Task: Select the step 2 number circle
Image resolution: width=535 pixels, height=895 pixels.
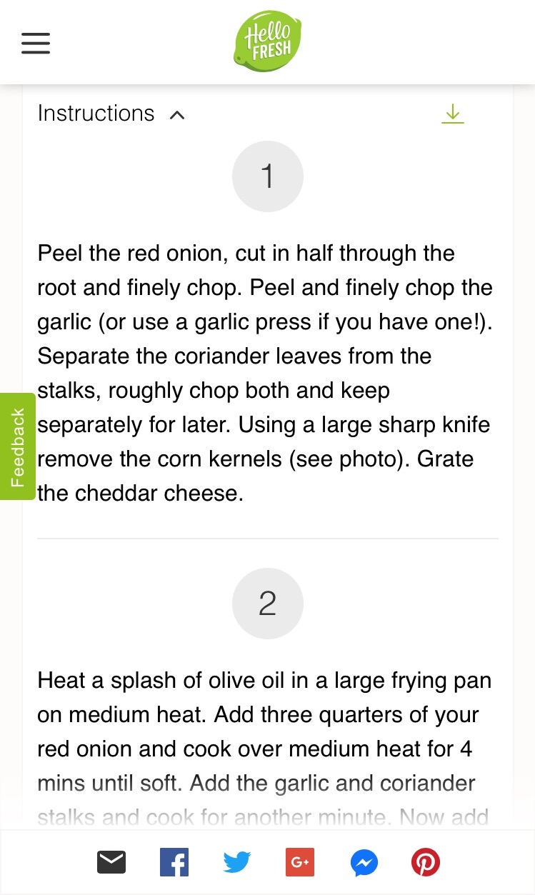Action: tap(267, 604)
